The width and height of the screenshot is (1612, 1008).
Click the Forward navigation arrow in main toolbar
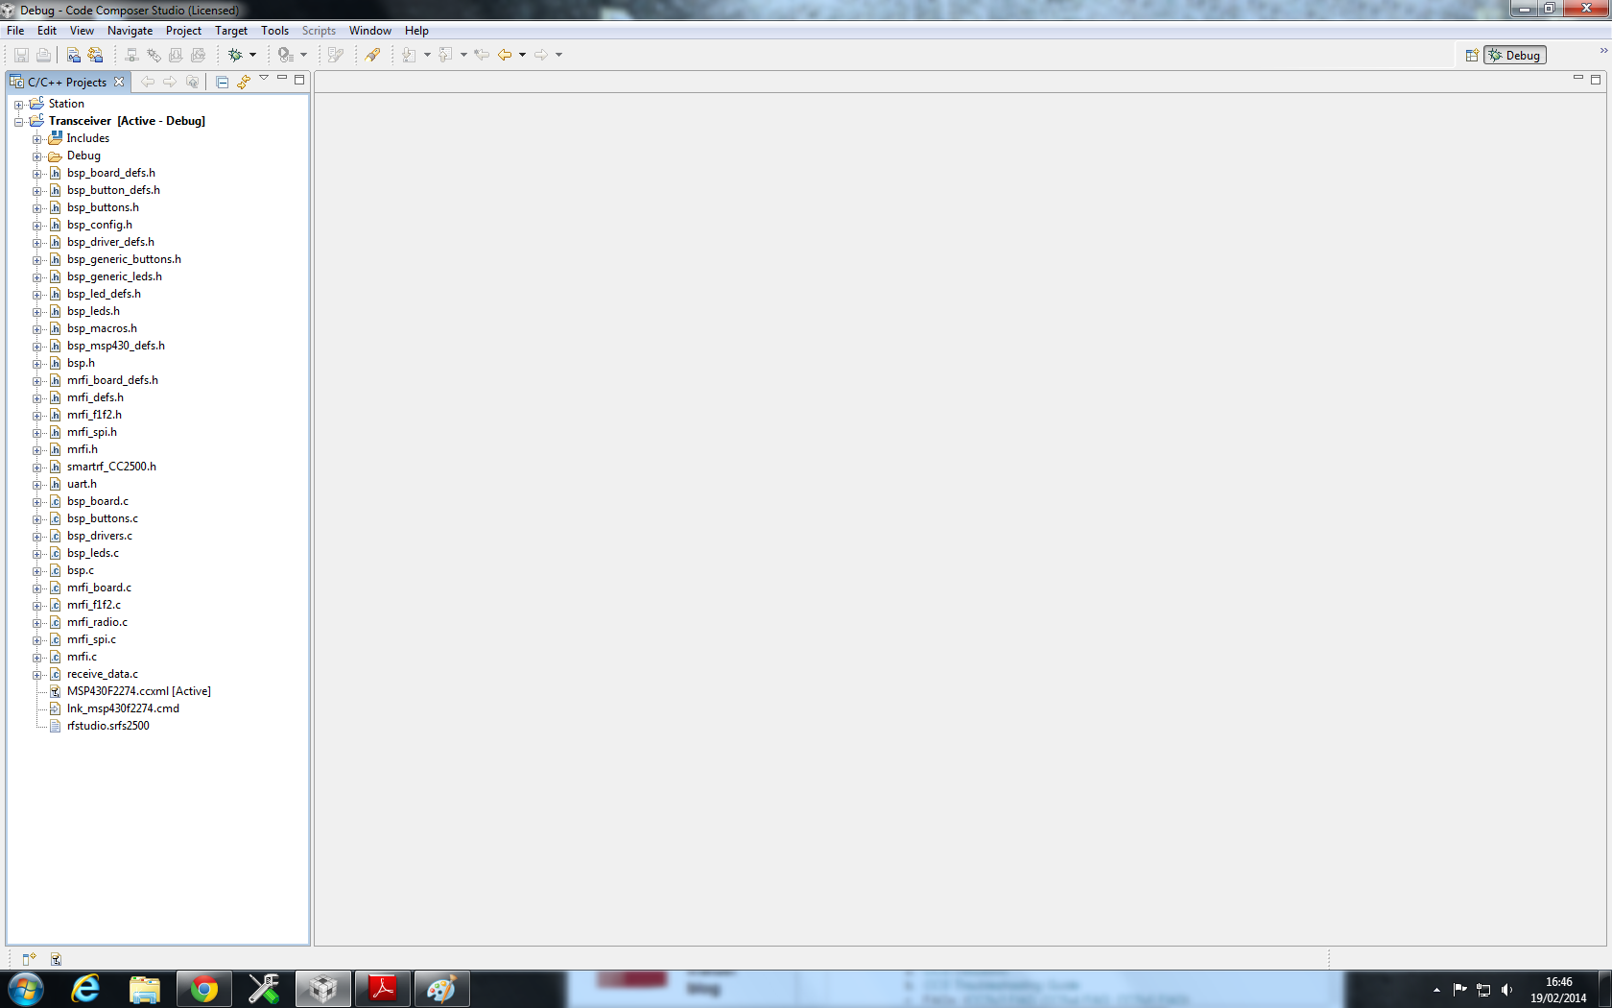541,55
